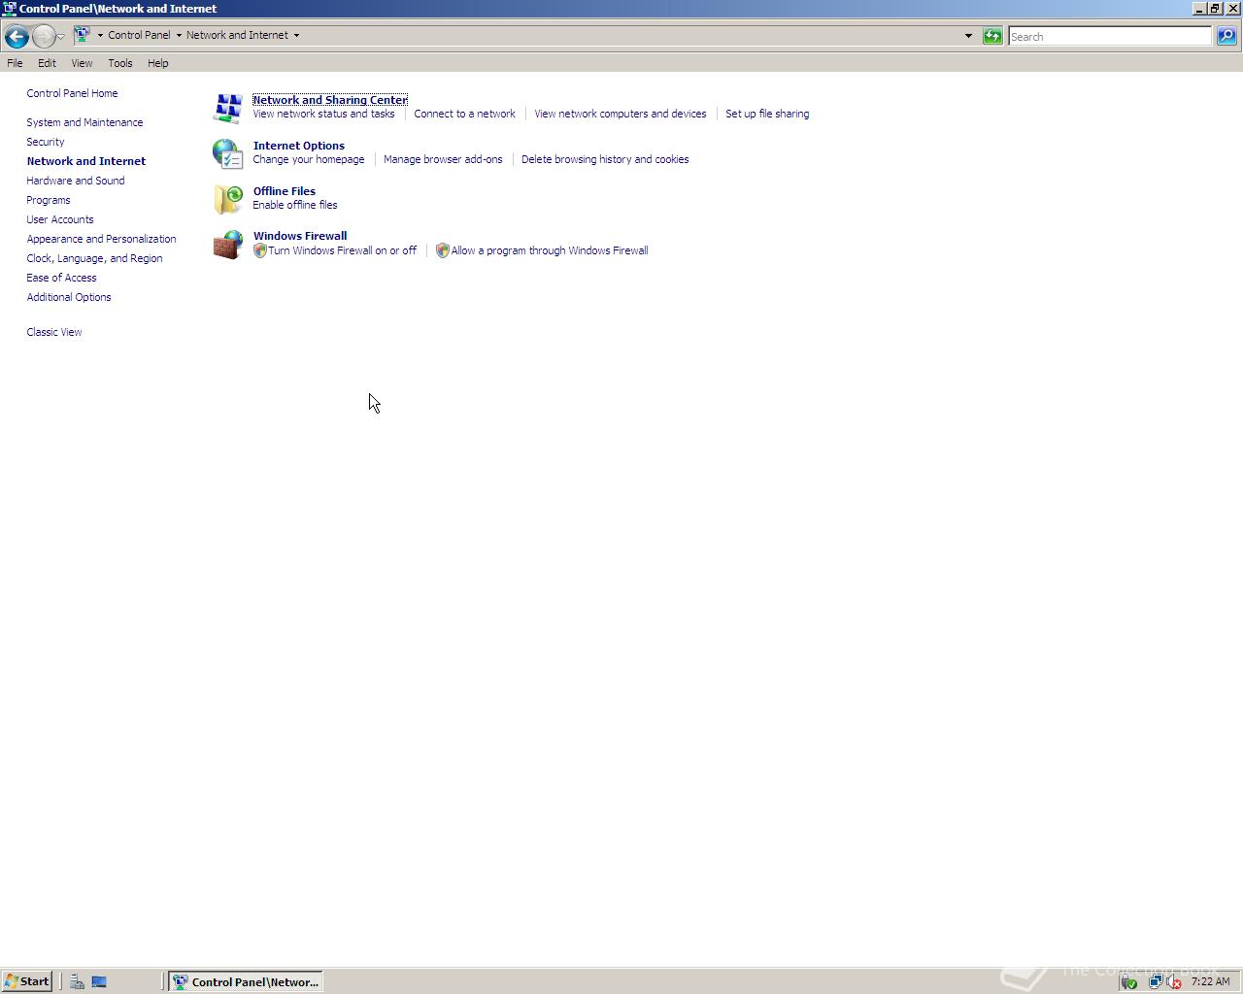Click the Control Panel icon in address bar

click(83, 35)
